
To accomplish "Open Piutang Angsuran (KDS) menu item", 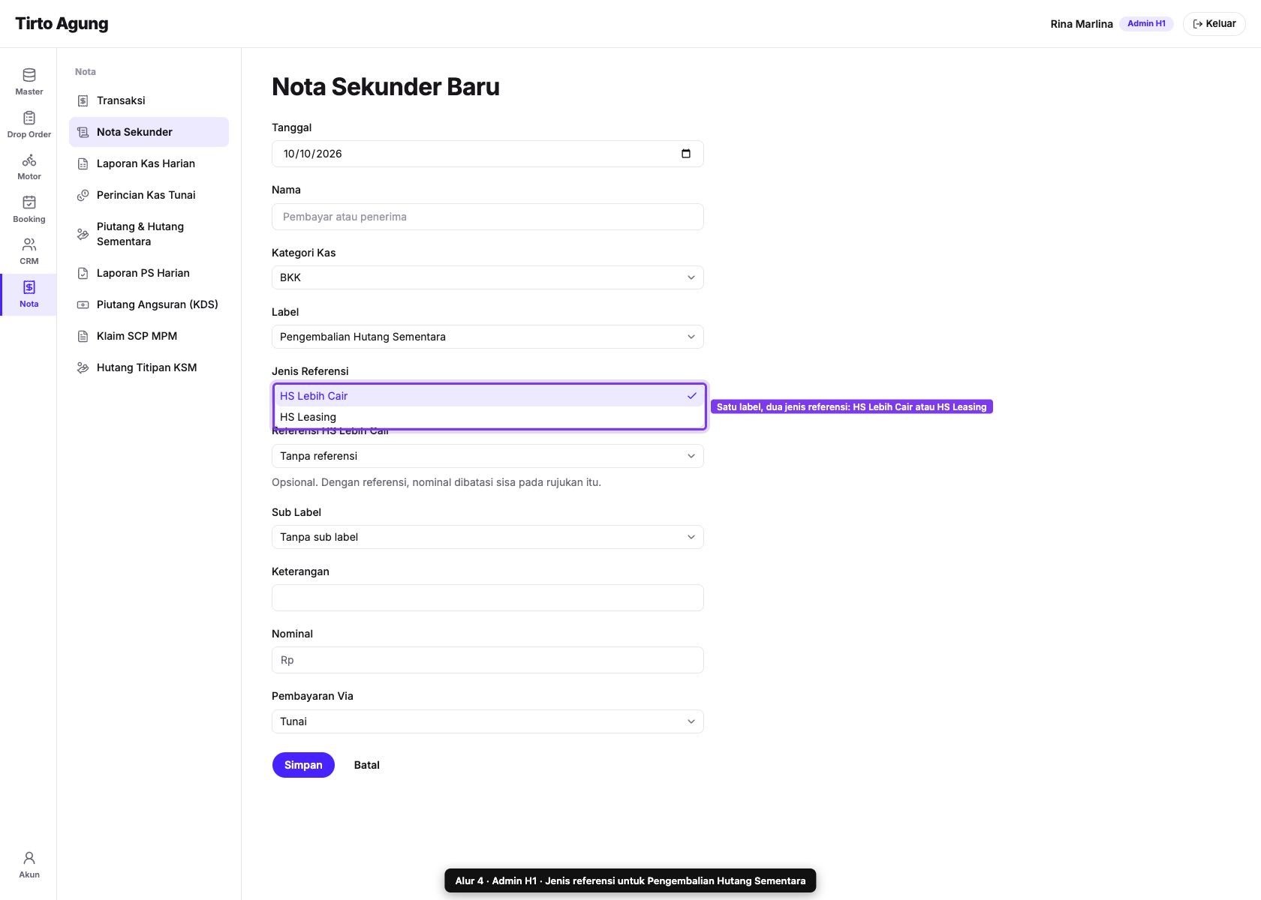I will click(x=149, y=304).
